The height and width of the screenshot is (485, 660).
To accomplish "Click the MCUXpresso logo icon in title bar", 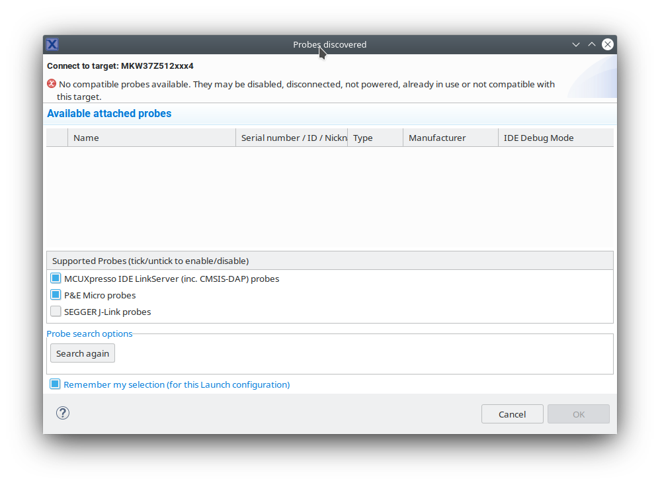I will [x=52, y=44].
